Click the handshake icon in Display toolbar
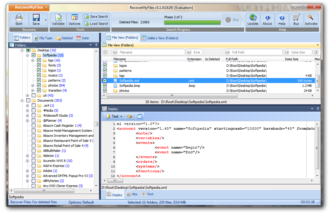Screen dimensions: 329x213 [130, 116]
